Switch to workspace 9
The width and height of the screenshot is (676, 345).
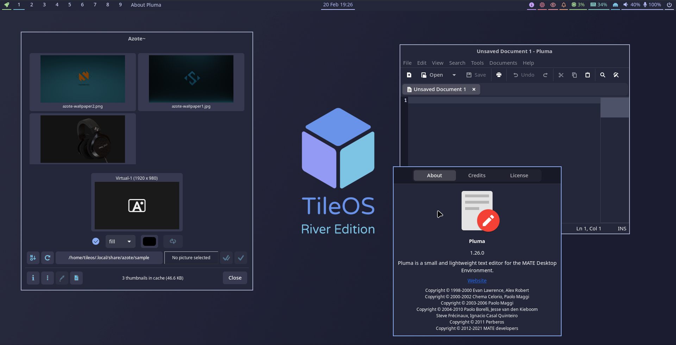[x=120, y=5]
